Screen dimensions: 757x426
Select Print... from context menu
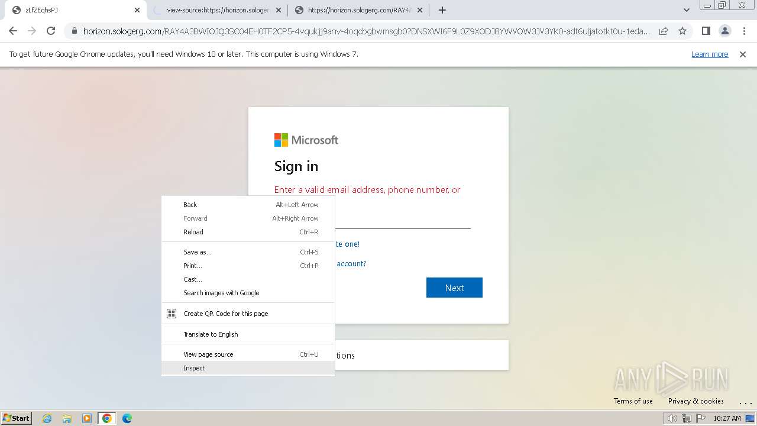(x=248, y=266)
